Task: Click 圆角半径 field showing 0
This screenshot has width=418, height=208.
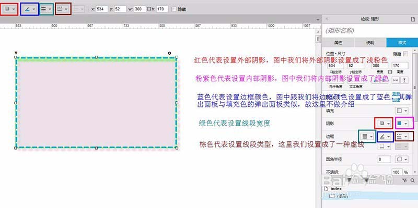Action: click(x=385, y=160)
